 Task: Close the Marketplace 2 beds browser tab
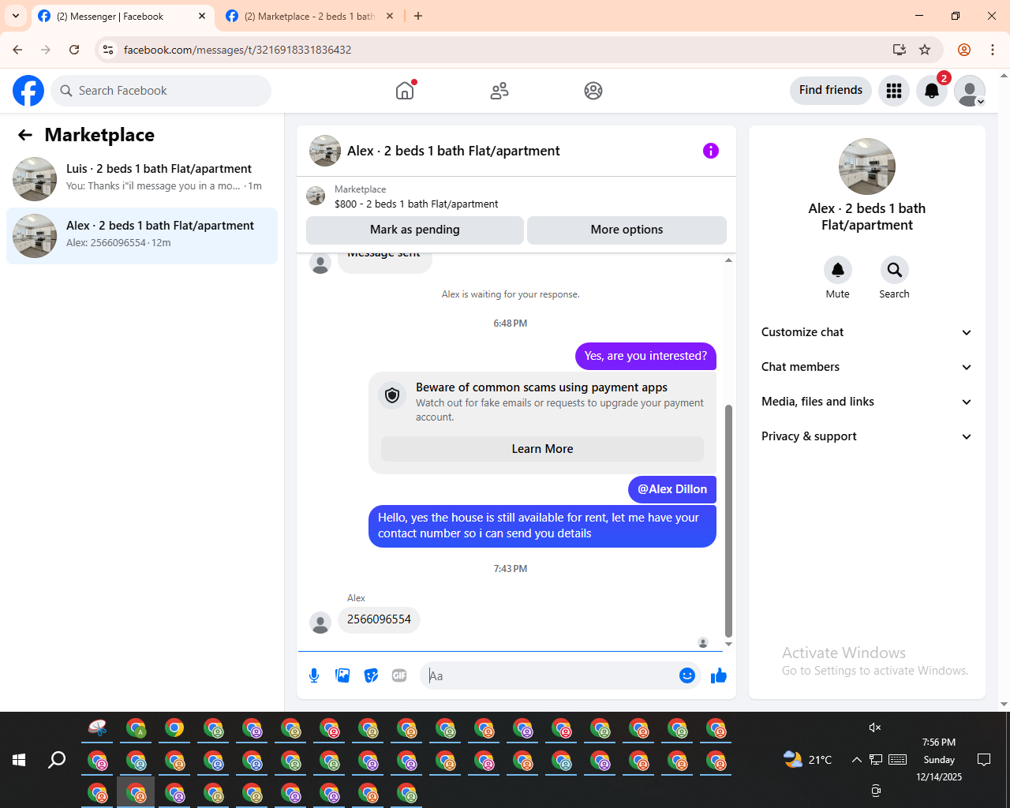pos(390,16)
